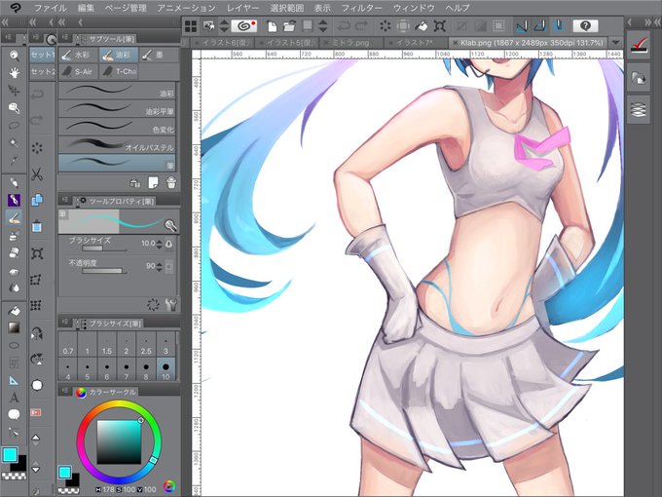The image size is (662, 497).
Task: Click the Open folder icon in command bar
Action: [x=290, y=26]
